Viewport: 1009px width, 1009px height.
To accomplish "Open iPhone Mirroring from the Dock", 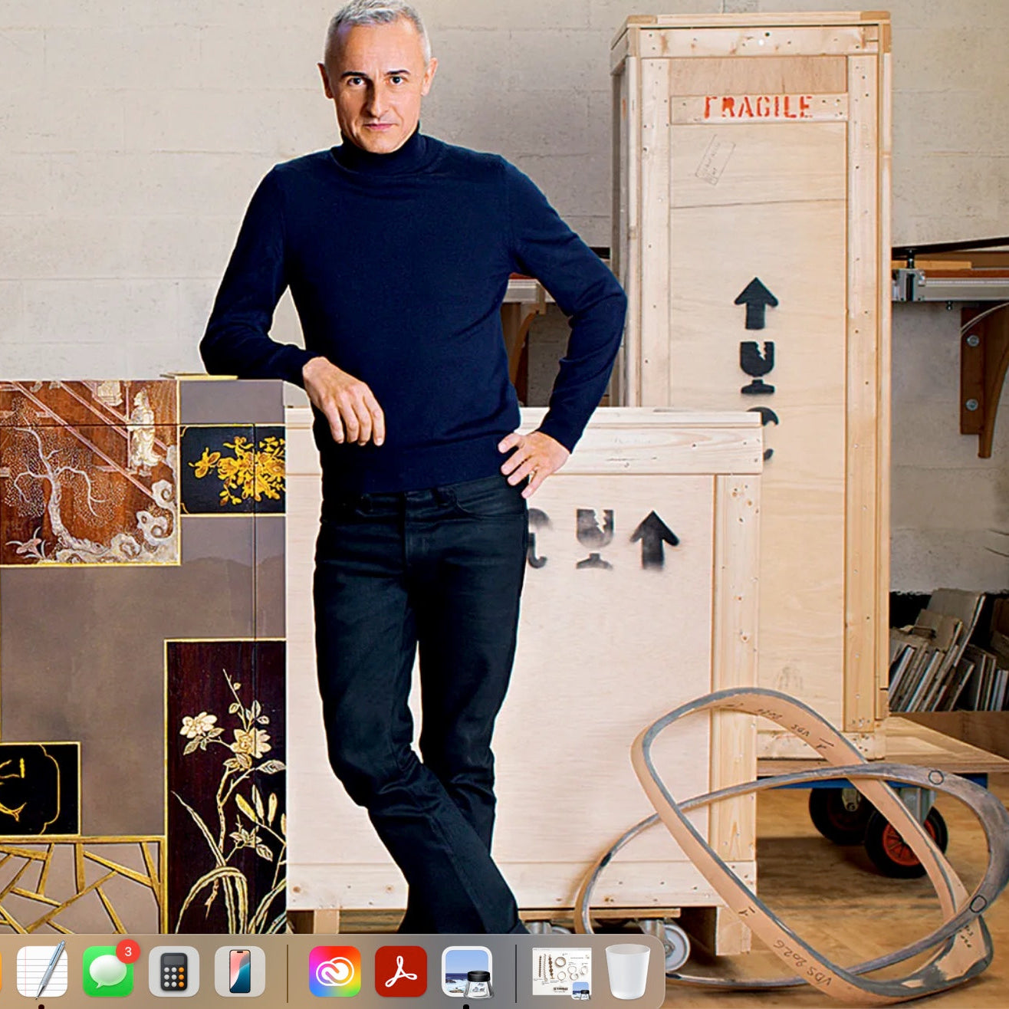I will 240,971.
